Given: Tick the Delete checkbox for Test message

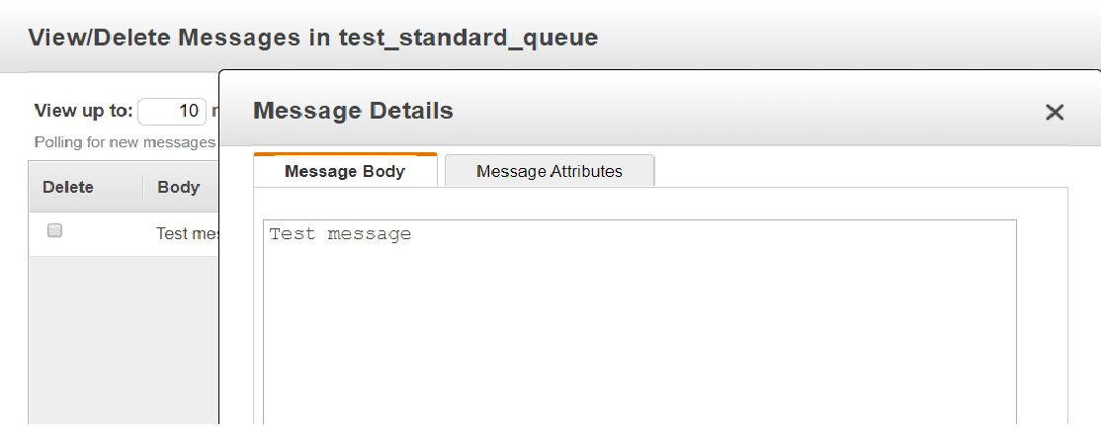Looking at the screenshot, I should click(54, 230).
